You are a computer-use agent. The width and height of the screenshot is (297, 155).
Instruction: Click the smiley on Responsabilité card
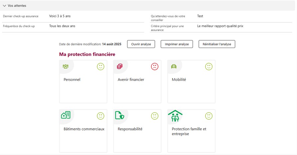pyautogui.click(x=154, y=116)
